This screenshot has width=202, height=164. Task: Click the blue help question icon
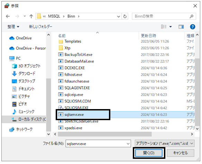[x=192, y=27]
